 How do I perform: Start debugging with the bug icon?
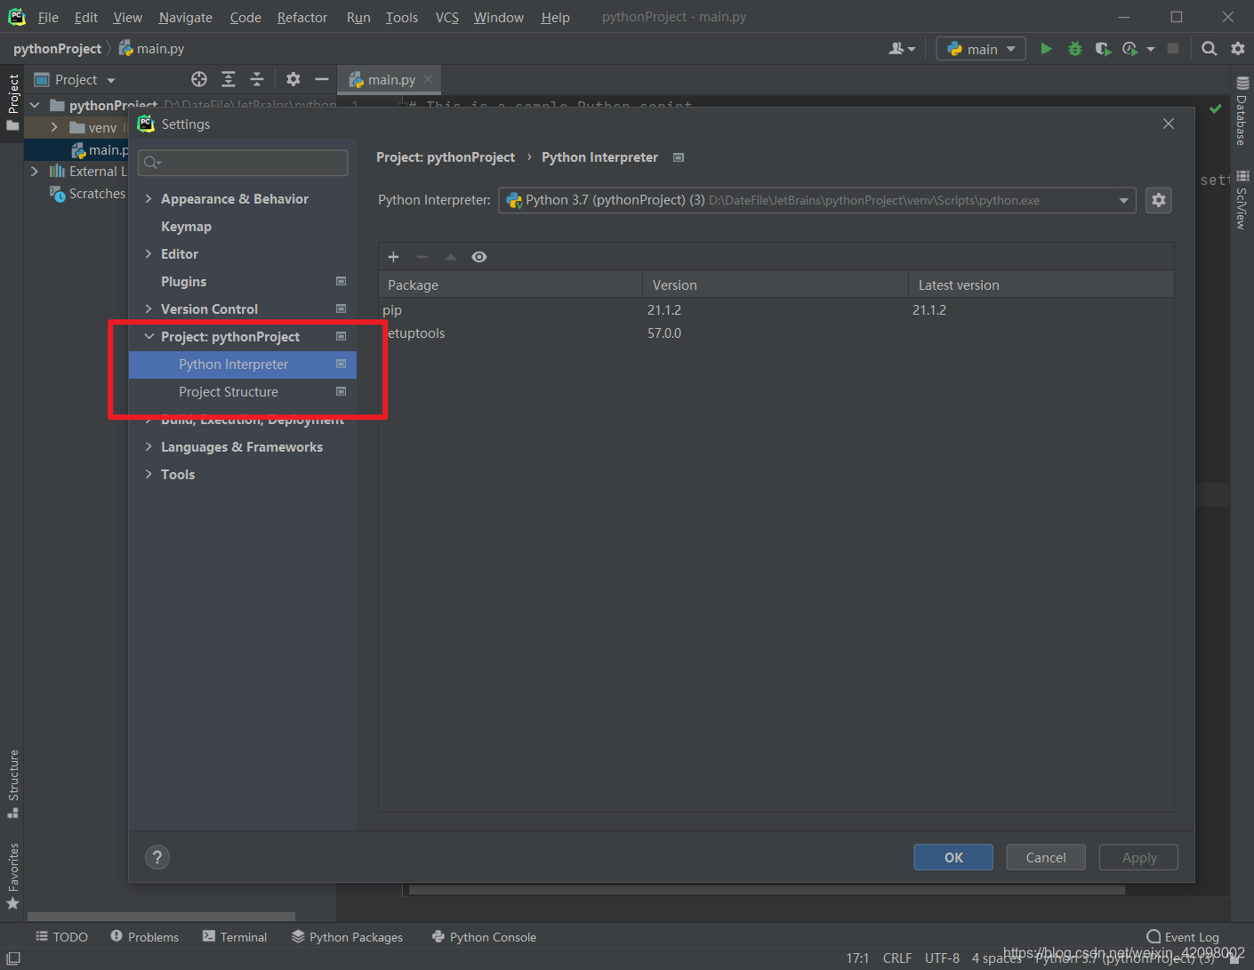coord(1074,49)
